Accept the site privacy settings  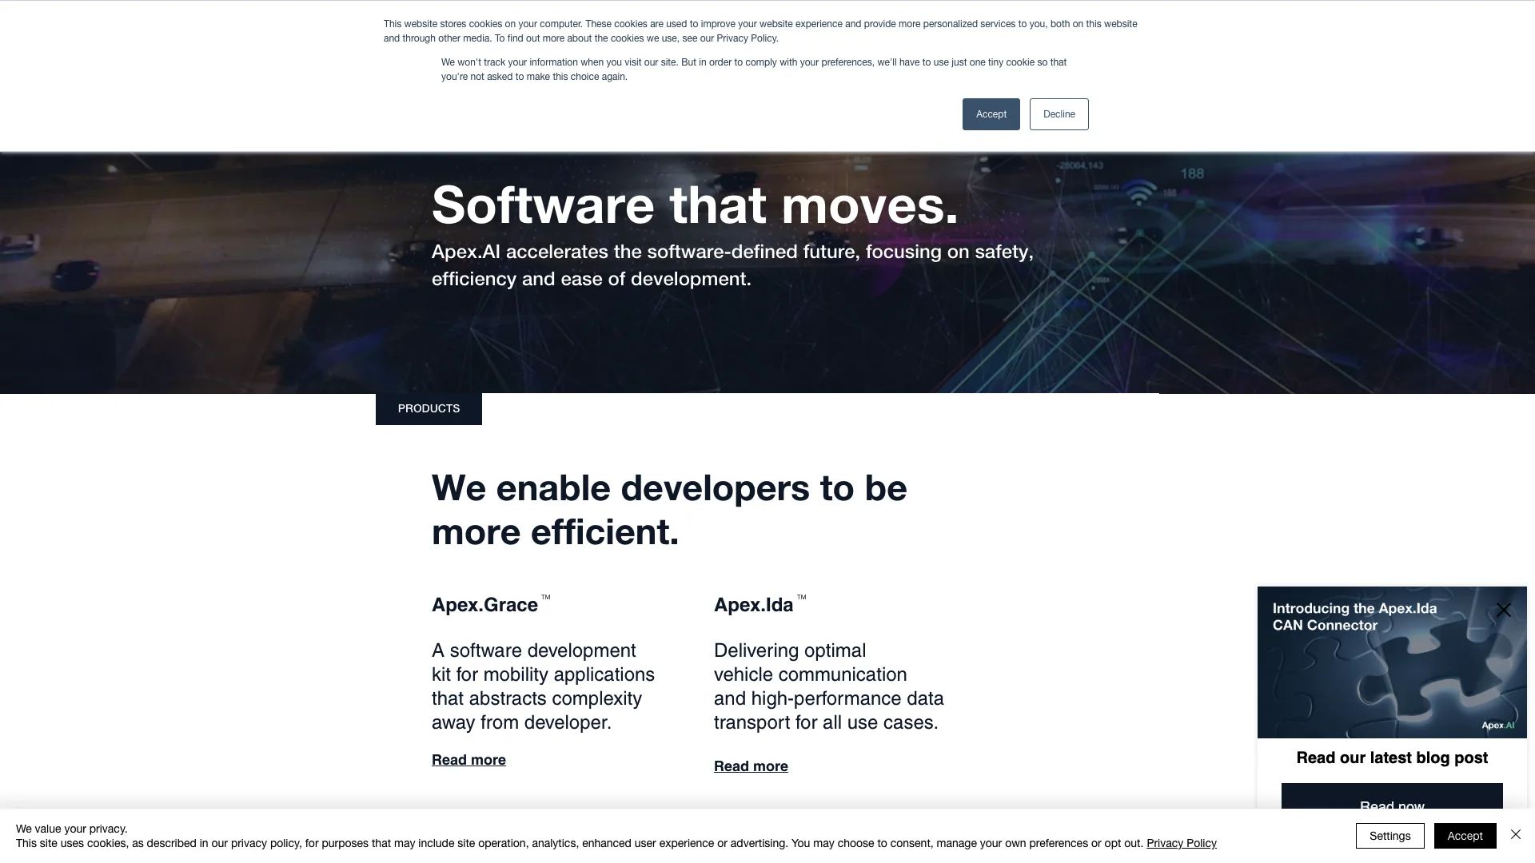[x=1465, y=836]
